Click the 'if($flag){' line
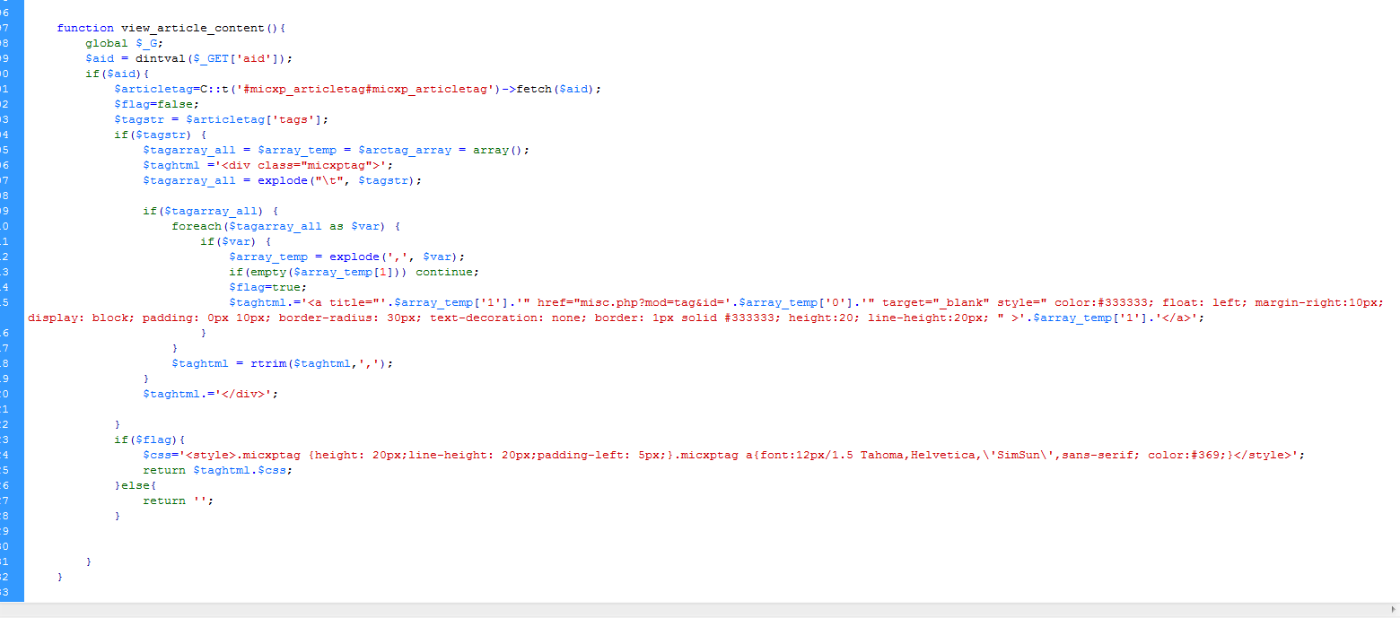Viewport: 1400px width, 618px height. [x=150, y=440]
